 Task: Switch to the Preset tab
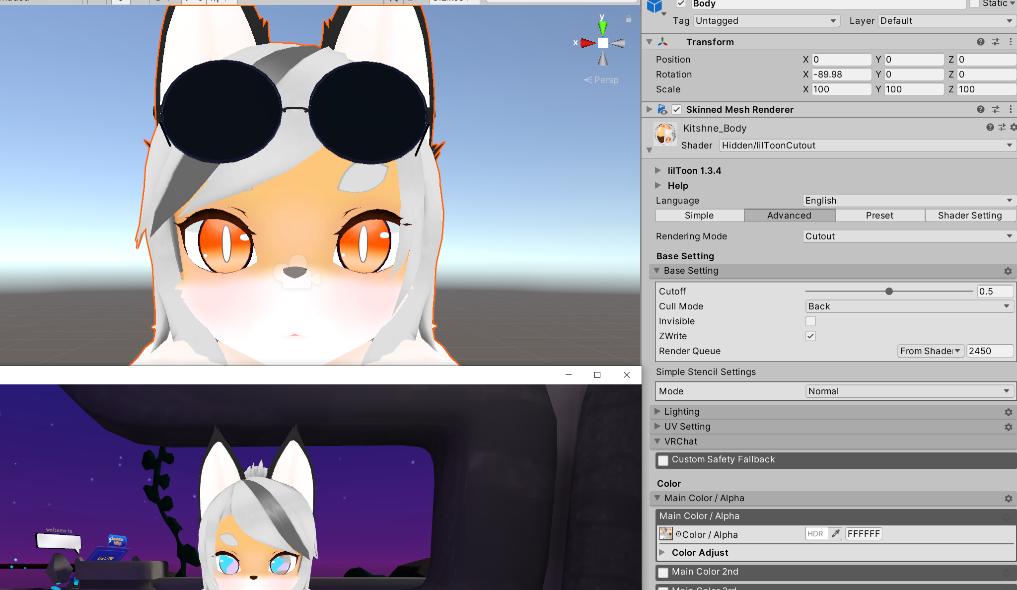pyautogui.click(x=879, y=215)
